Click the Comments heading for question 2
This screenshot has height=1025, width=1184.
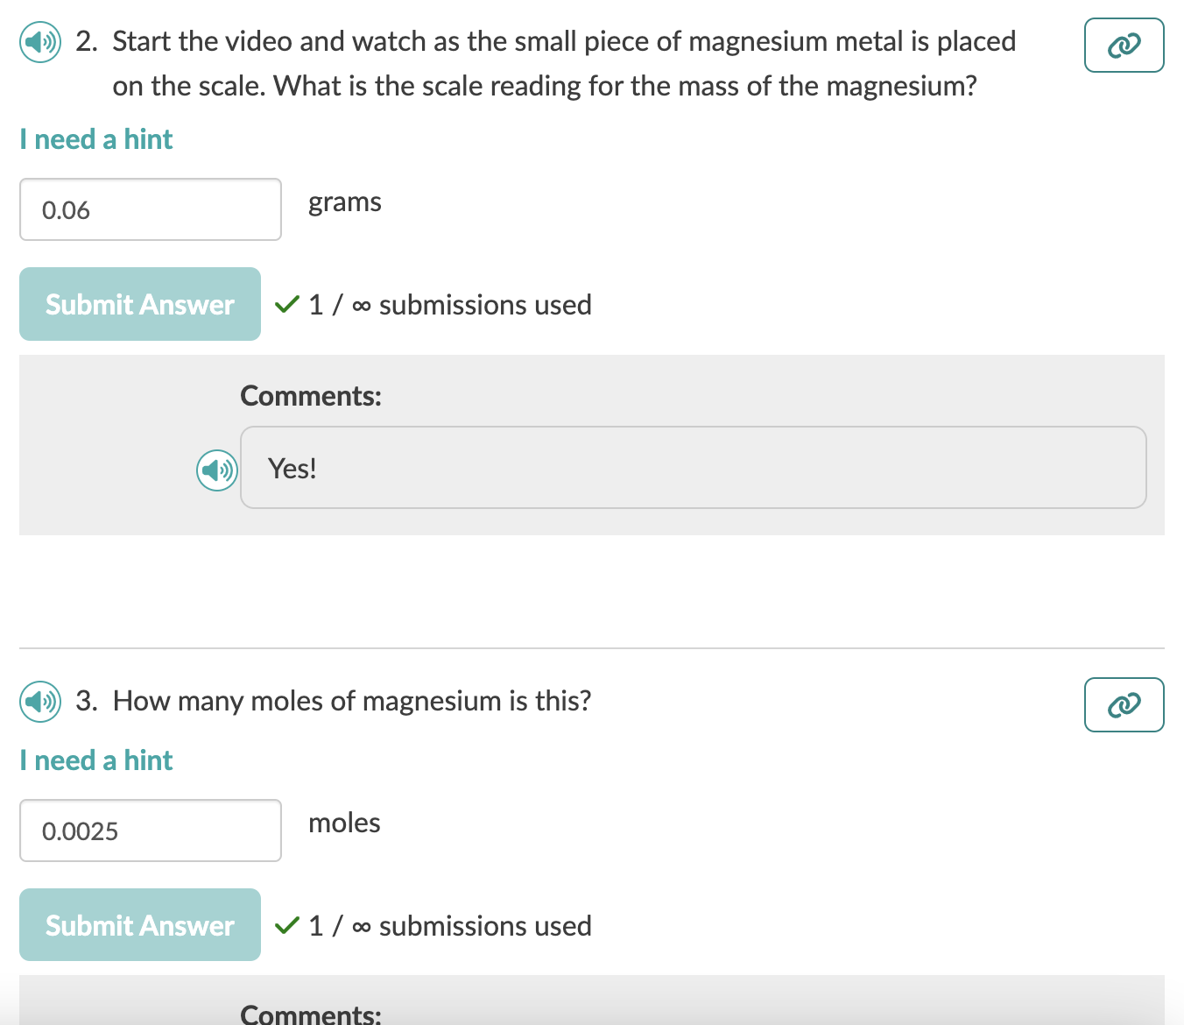click(x=310, y=395)
